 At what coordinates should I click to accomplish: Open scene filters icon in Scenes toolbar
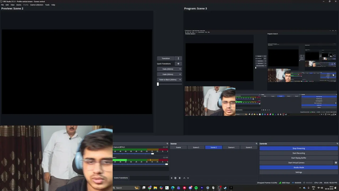point(180,178)
